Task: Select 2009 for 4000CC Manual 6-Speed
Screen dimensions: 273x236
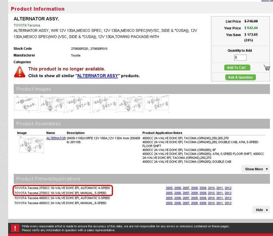Action: [203, 203]
